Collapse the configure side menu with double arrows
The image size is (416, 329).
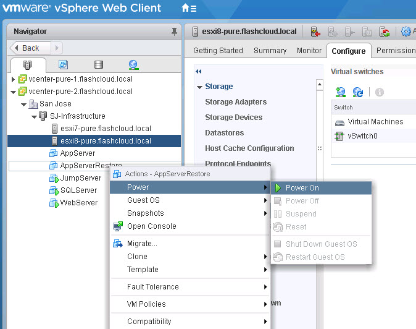coord(199,71)
